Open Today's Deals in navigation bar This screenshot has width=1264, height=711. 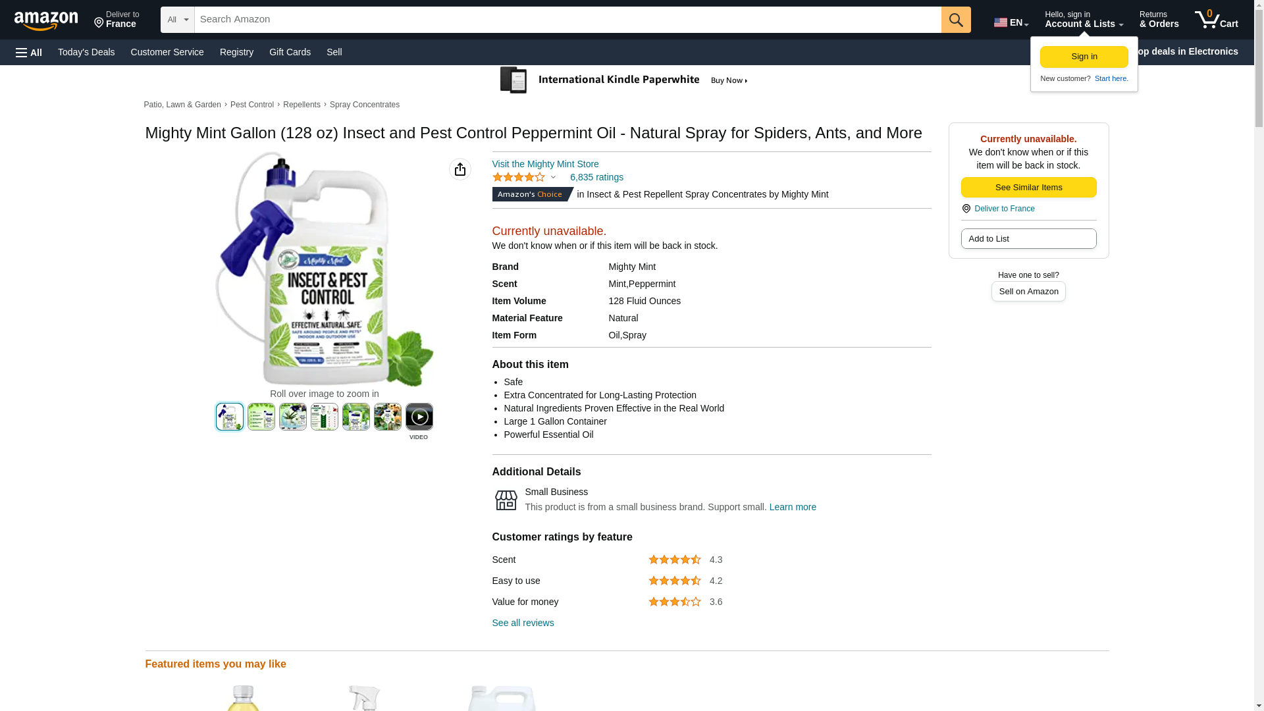(86, 52)
